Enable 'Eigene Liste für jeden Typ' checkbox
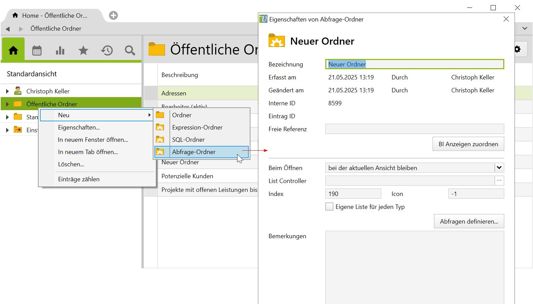 (x=329, y=207)
